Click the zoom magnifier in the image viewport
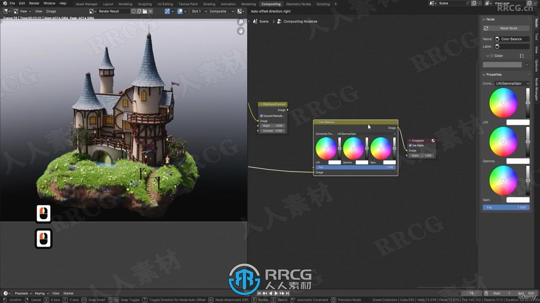 tap(241, 22)
